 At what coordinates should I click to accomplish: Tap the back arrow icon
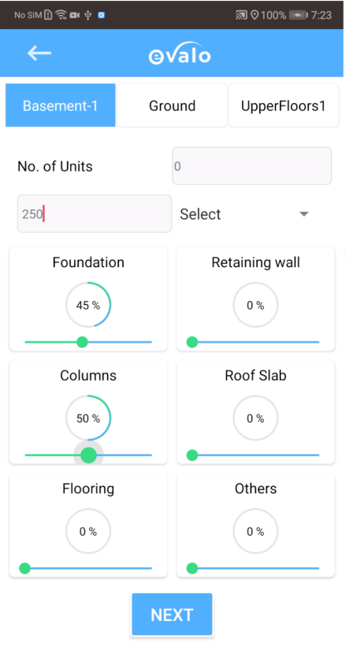tap(39, 53)
